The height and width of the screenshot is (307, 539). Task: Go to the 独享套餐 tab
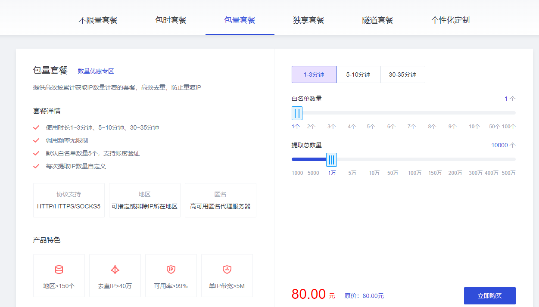[x=309, y=20]
